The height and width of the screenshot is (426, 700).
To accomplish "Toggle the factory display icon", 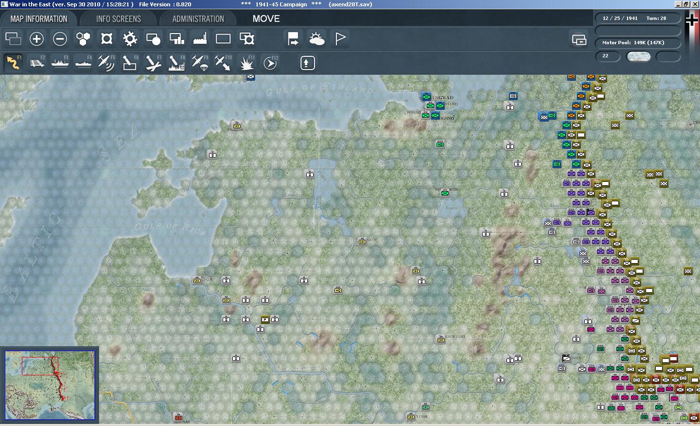I will point(200,38).
